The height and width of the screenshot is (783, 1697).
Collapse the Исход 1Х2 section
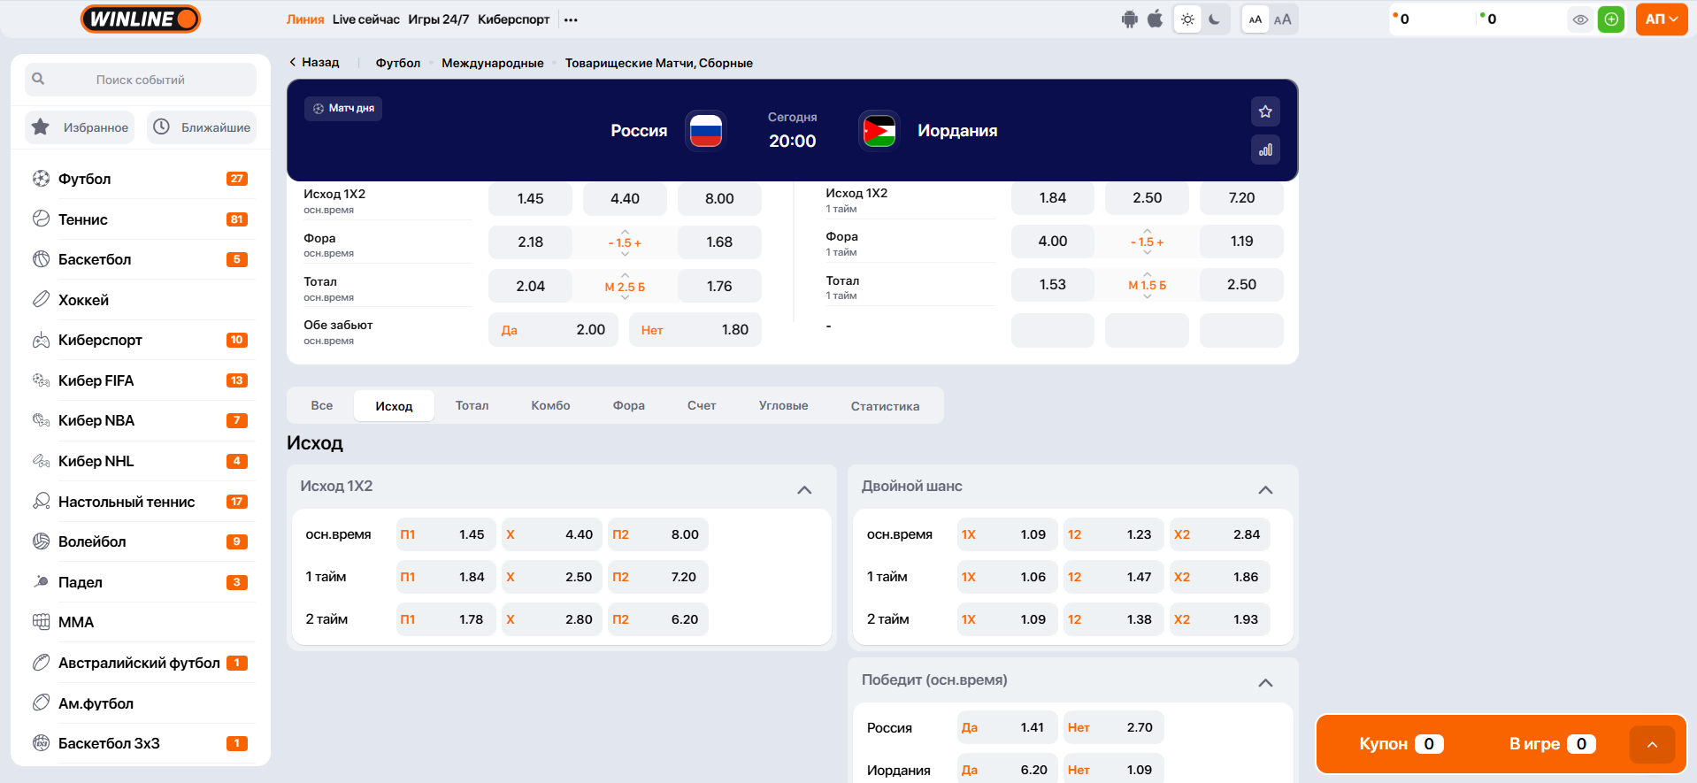coord(804,489)
